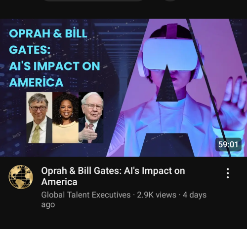The height and width of the screenshot is (229, 247).
Task: Click the "2.9K views" count text
Action: (x=157, y=195)
